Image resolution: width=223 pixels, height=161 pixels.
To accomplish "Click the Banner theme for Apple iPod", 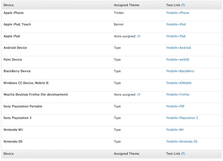I will (119, 25).
